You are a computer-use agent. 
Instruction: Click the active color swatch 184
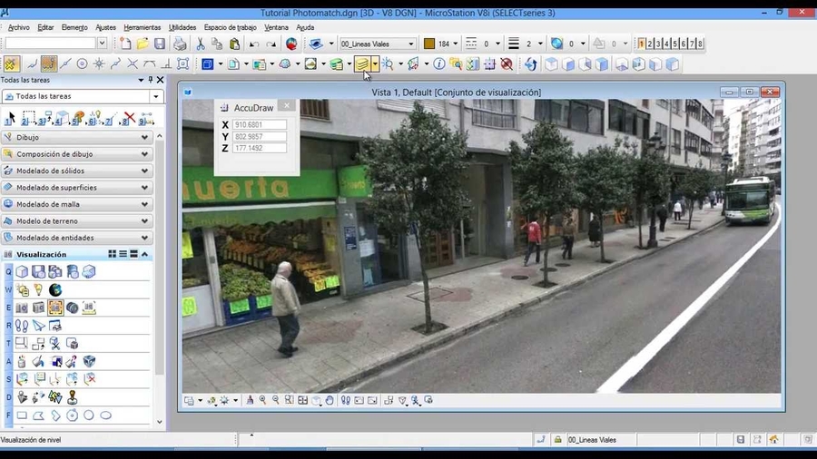pyautogui.click(x=429, y=44)
